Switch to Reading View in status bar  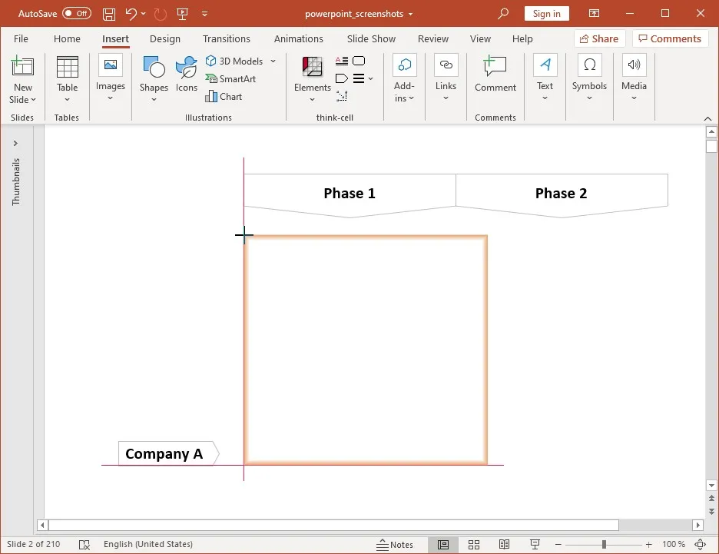tap(504, 544)
